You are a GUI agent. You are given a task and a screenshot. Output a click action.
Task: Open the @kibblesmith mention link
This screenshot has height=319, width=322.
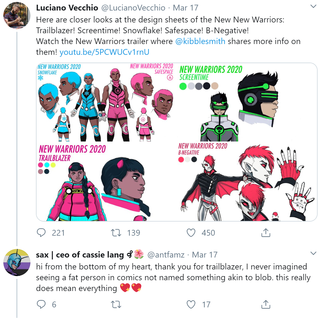[x=200, y=41]
